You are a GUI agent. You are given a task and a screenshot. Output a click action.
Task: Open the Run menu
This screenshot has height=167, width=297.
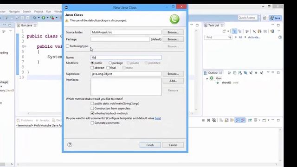(49, 12)
